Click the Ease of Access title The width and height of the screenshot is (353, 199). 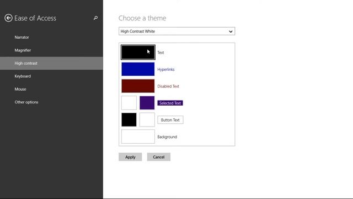35,18
